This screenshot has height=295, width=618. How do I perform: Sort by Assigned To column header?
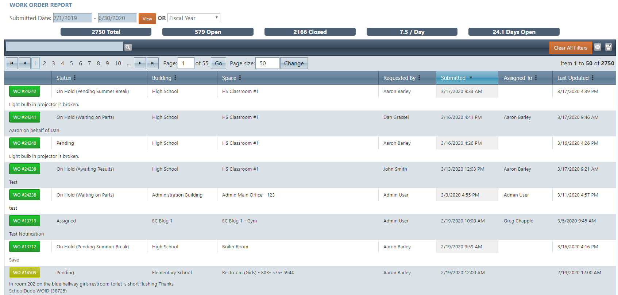point(518,78)
